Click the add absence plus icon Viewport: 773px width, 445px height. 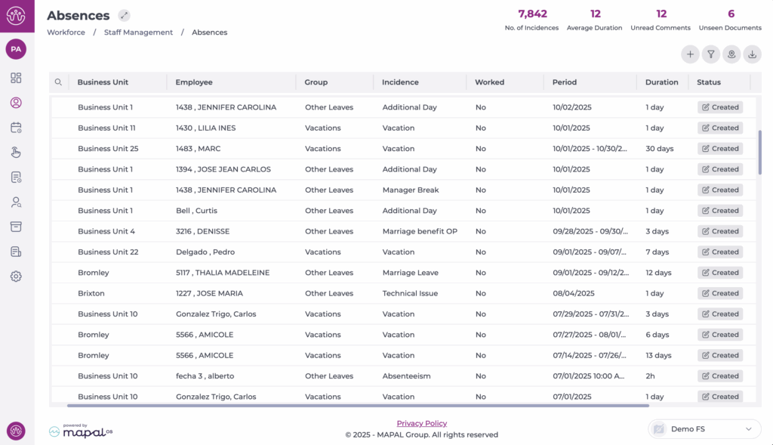[x=690, y=54]
